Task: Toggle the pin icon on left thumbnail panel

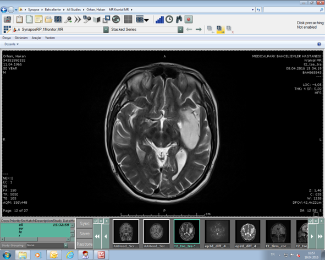Action: [96, 221]
